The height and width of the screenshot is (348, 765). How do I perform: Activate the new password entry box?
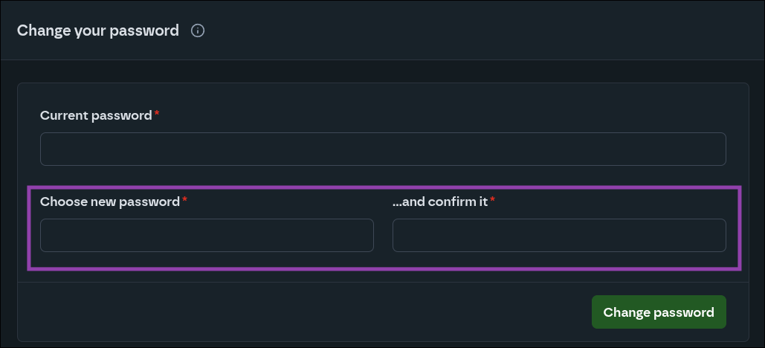tap(207, 235)
